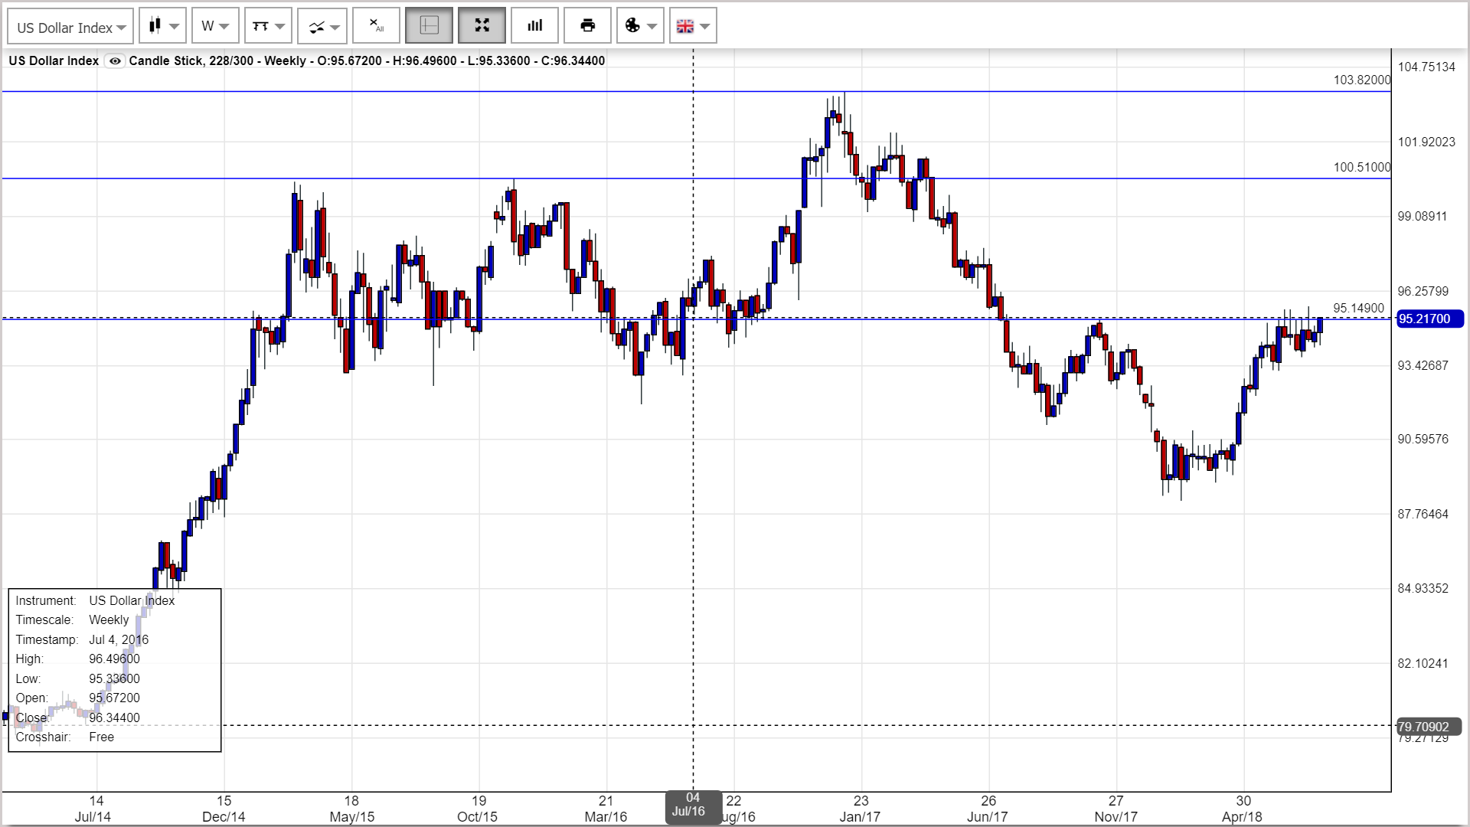Click the print chart icon
Image resolution: width=1470 pixels, height=827 pixels.
click(x=587, y=26)
